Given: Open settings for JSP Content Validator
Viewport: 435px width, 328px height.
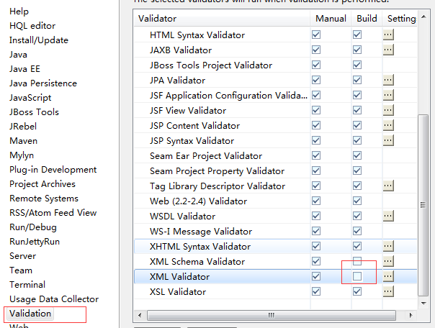Looking at the screenshot, I should click(388, 125).
